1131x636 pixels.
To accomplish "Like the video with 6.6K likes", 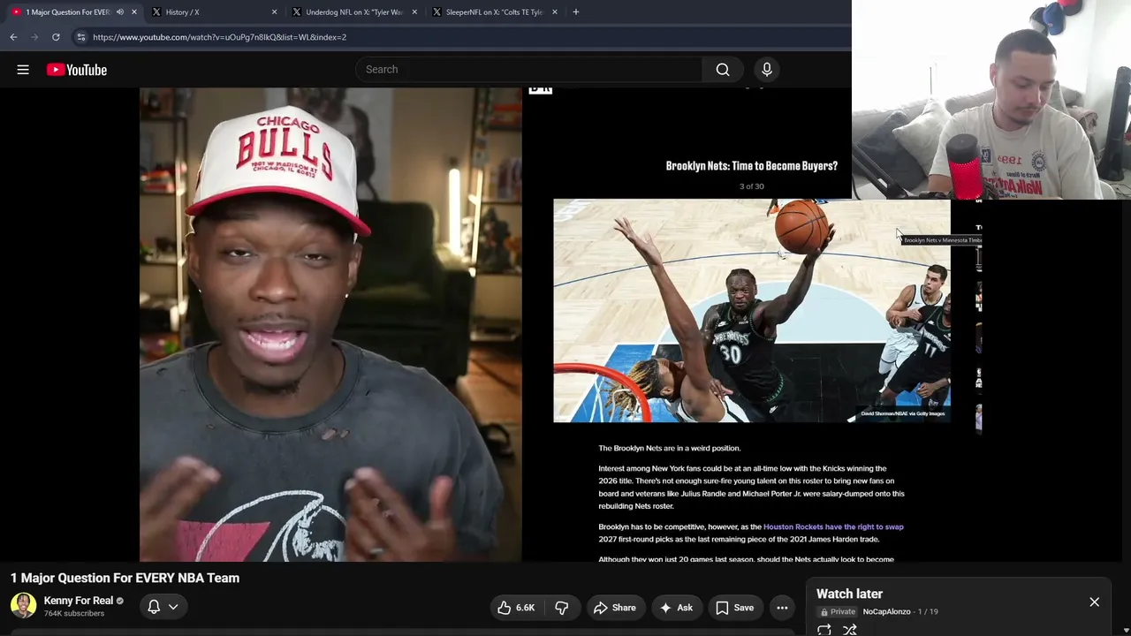I will tap(516, 608).
